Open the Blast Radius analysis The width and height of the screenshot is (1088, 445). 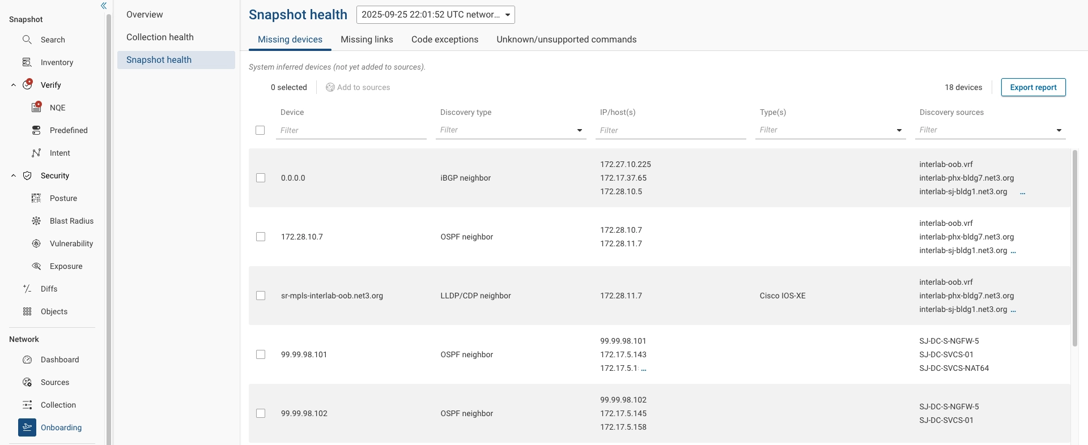pos(70,221)
